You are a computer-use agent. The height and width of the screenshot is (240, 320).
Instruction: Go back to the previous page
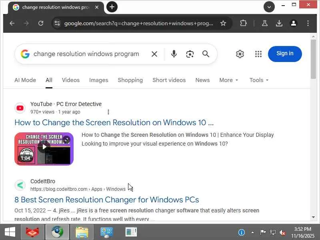point(12,23)
